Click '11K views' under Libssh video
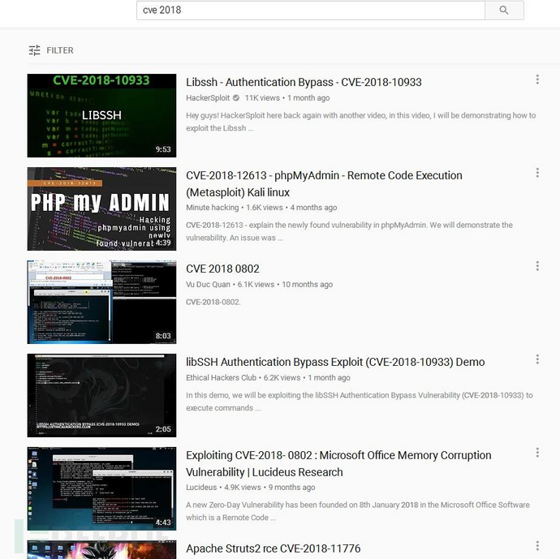560x559 pixels. (x=262, y=98)
